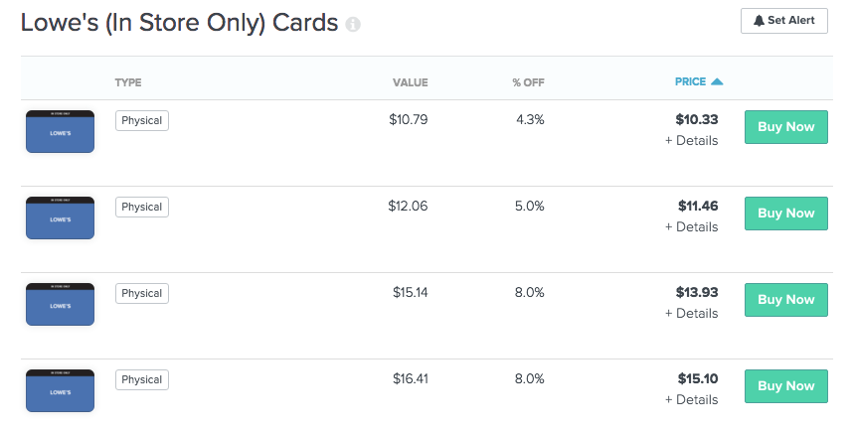Select the Physical tag on $16.41 card
854x430 pixels.
[141, 380]
